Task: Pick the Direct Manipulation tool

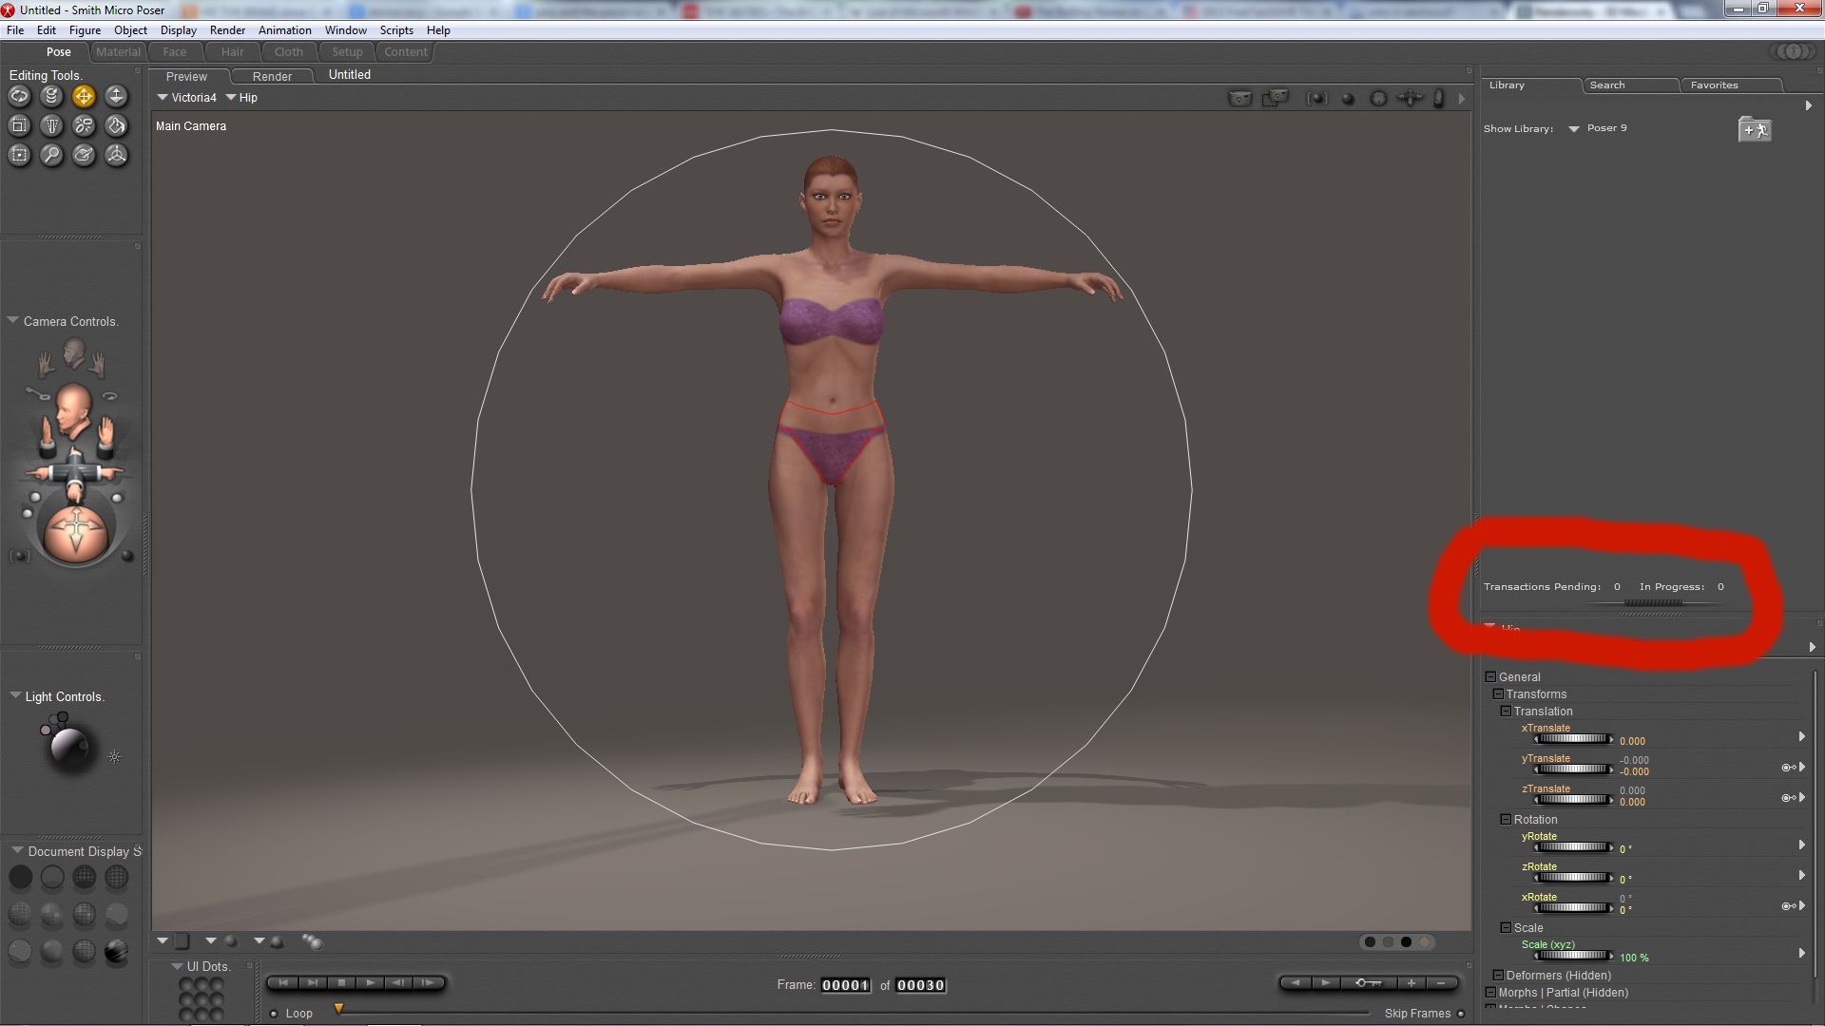Action: pyautogui.click(x=116, y=155)
